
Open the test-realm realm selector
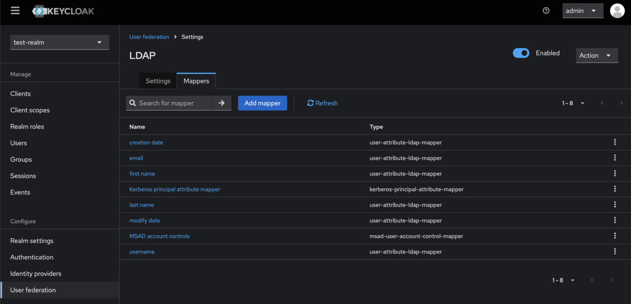click(59, 43)
